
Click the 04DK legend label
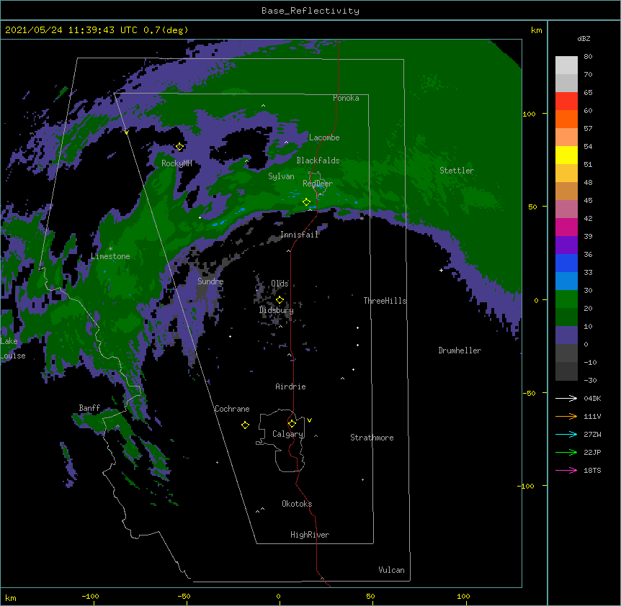click(x=592, y=398)
